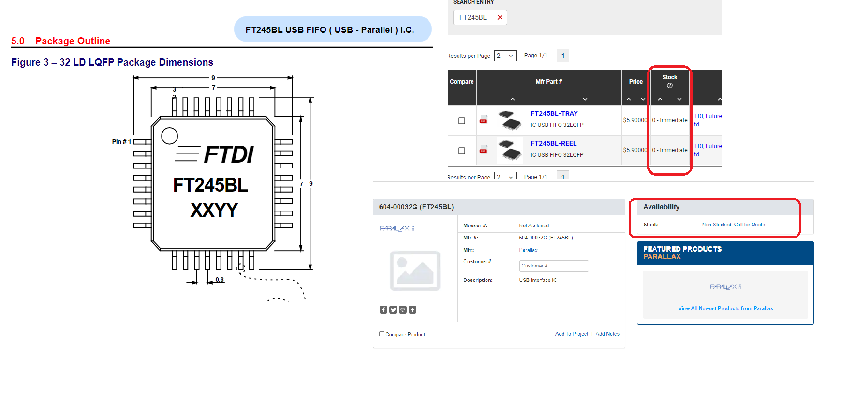
Task: Share the Parallax product on Twitter
Action: click(x=393, y=310)
